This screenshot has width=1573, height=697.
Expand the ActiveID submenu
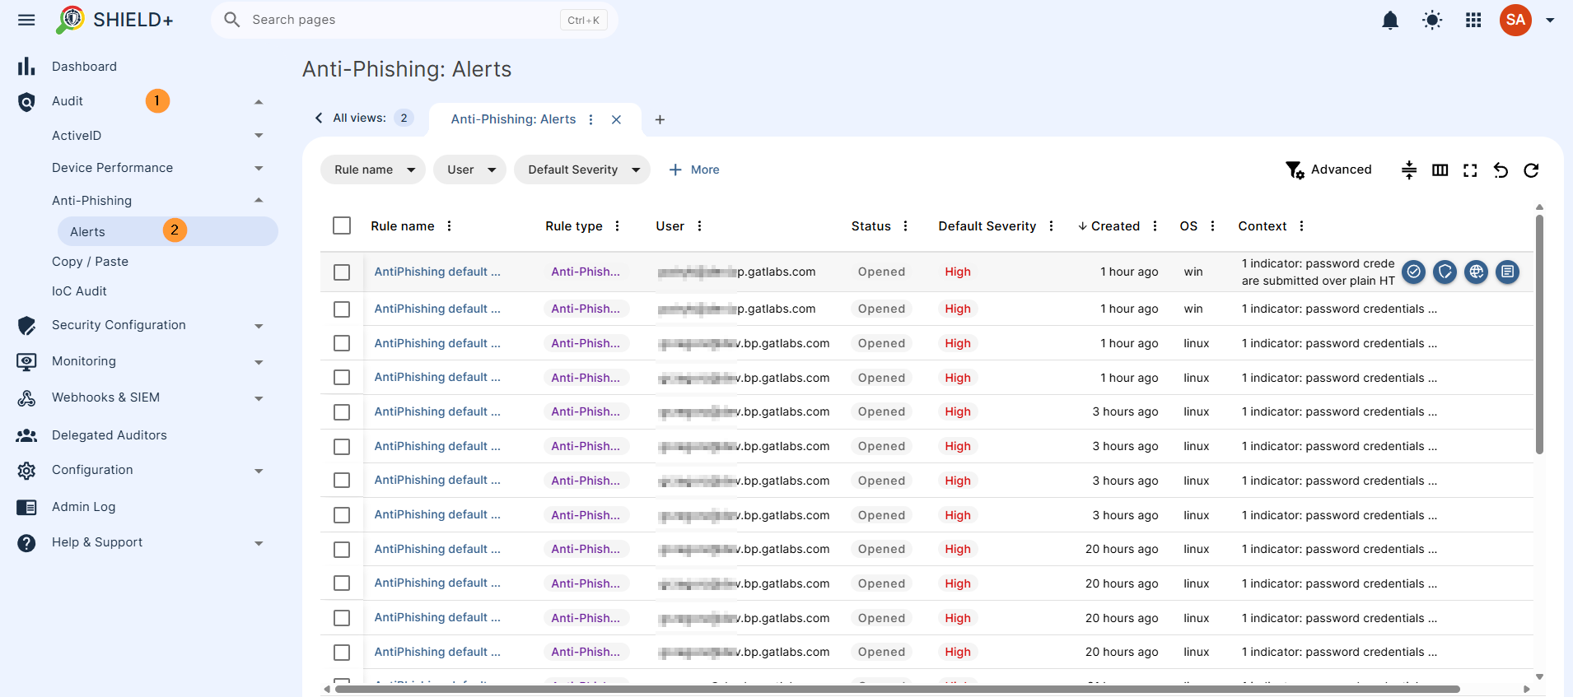tap(259, 136)
